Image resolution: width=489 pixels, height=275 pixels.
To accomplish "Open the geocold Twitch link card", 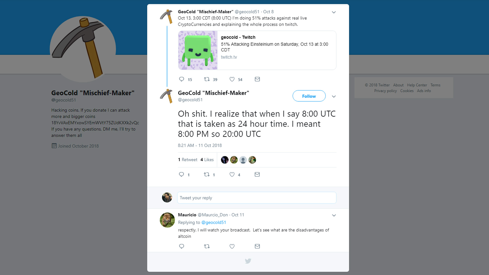I will (257, 50).
